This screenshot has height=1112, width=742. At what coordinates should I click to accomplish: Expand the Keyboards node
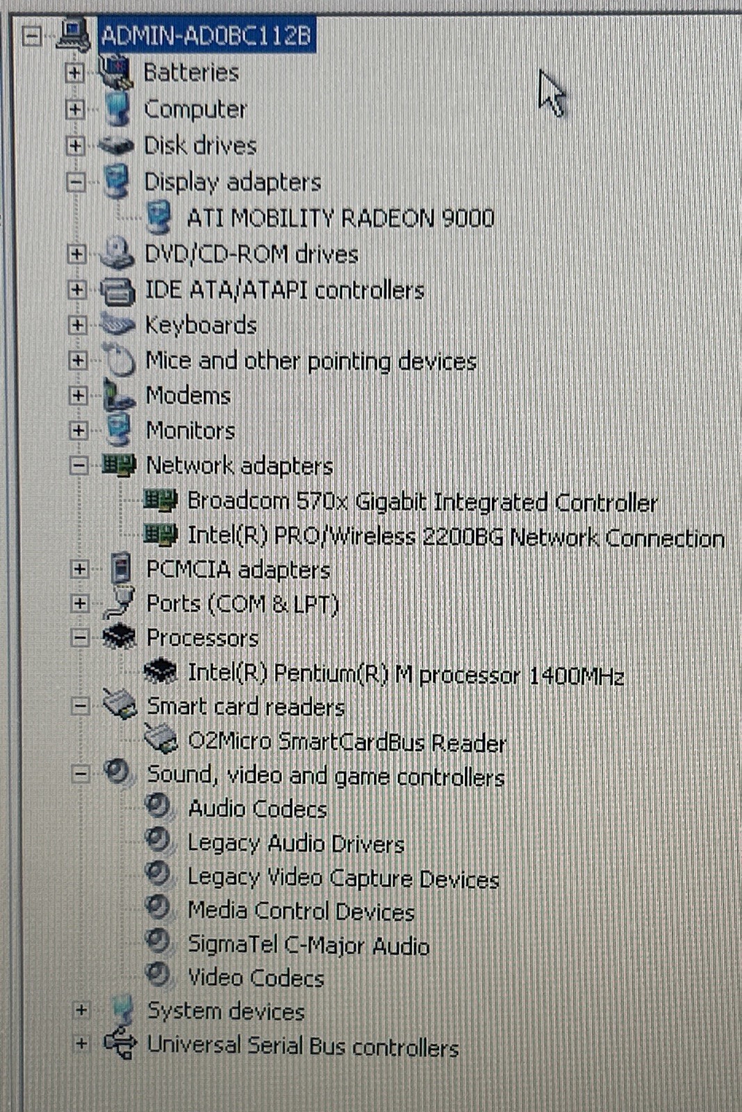77,325
